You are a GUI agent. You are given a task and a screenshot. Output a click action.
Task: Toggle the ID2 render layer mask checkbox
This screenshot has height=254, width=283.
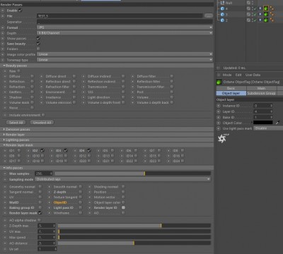tap(42, 150)
